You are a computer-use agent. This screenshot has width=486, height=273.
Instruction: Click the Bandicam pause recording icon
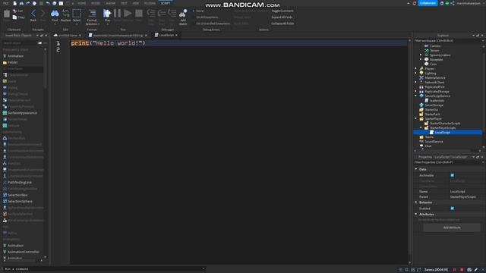[x=455, y=270]
